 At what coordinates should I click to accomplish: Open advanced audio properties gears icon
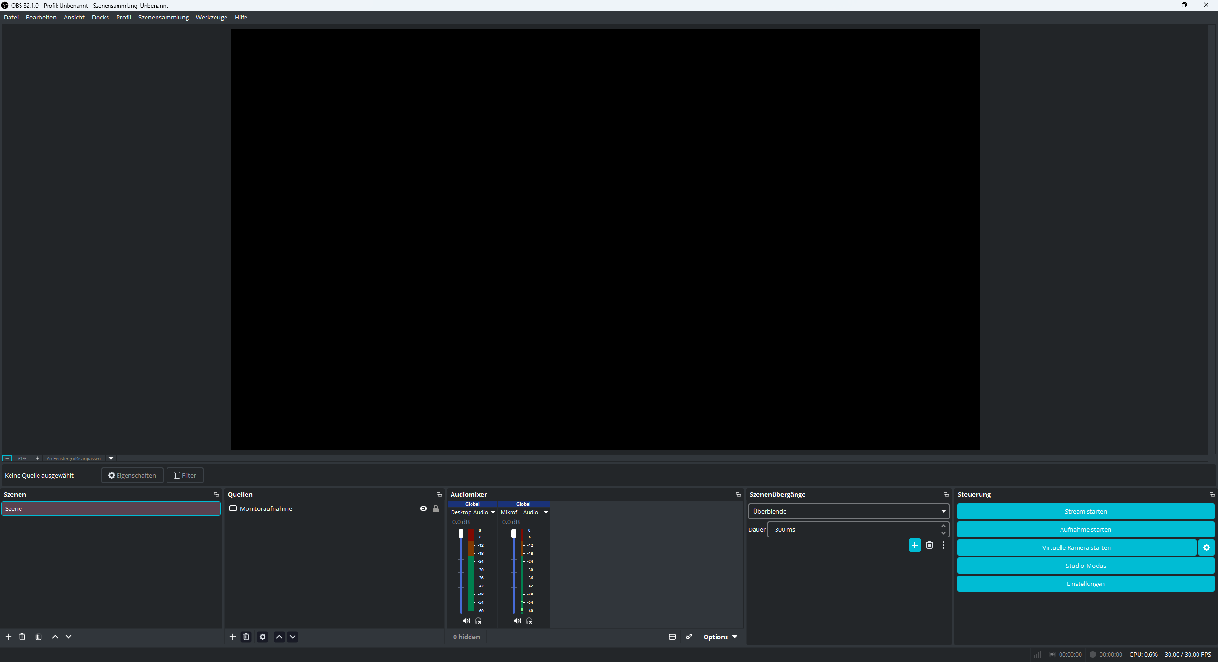[x=689, y=637]
